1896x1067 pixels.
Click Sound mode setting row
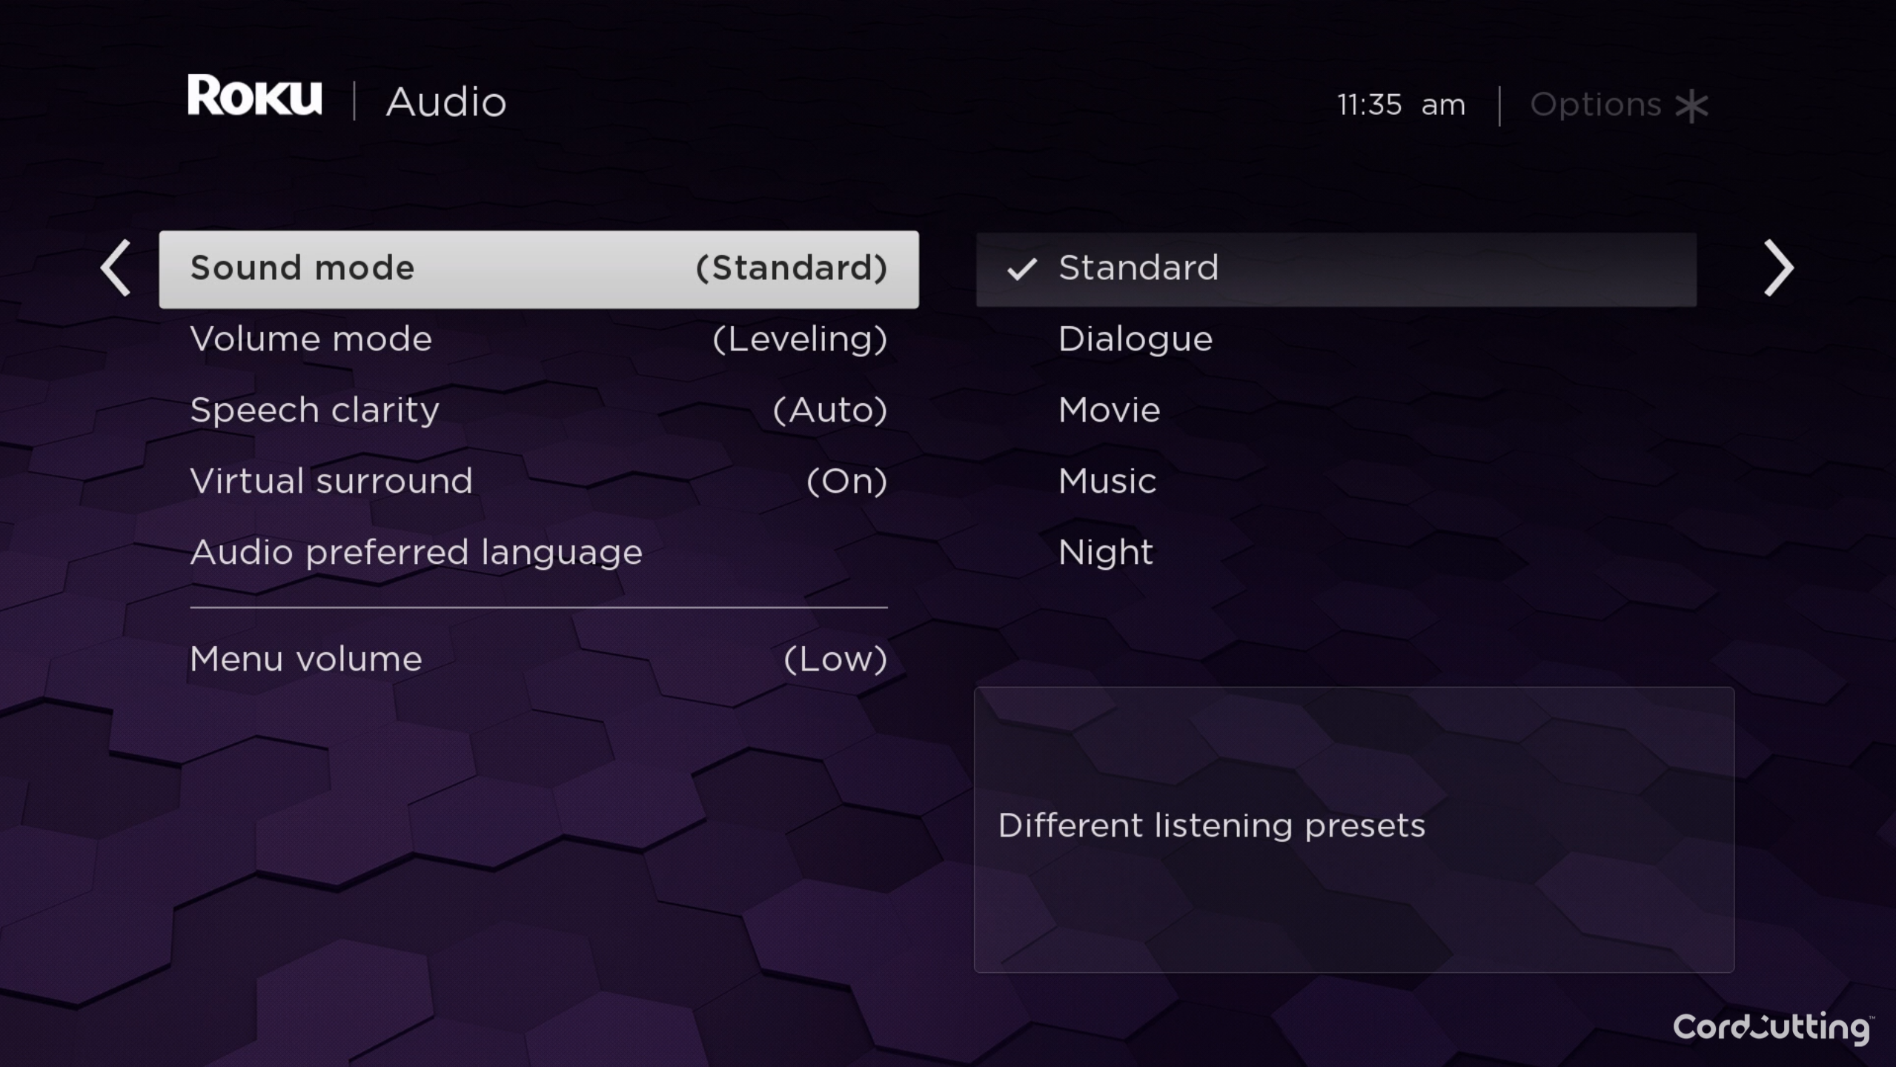(x=539, y=268)
